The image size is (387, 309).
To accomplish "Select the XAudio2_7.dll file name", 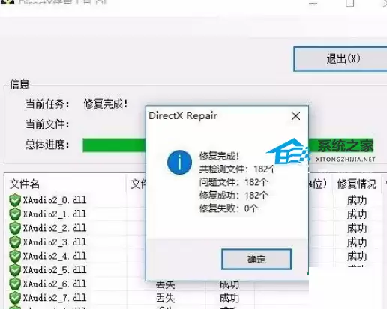I will (55, 297).
